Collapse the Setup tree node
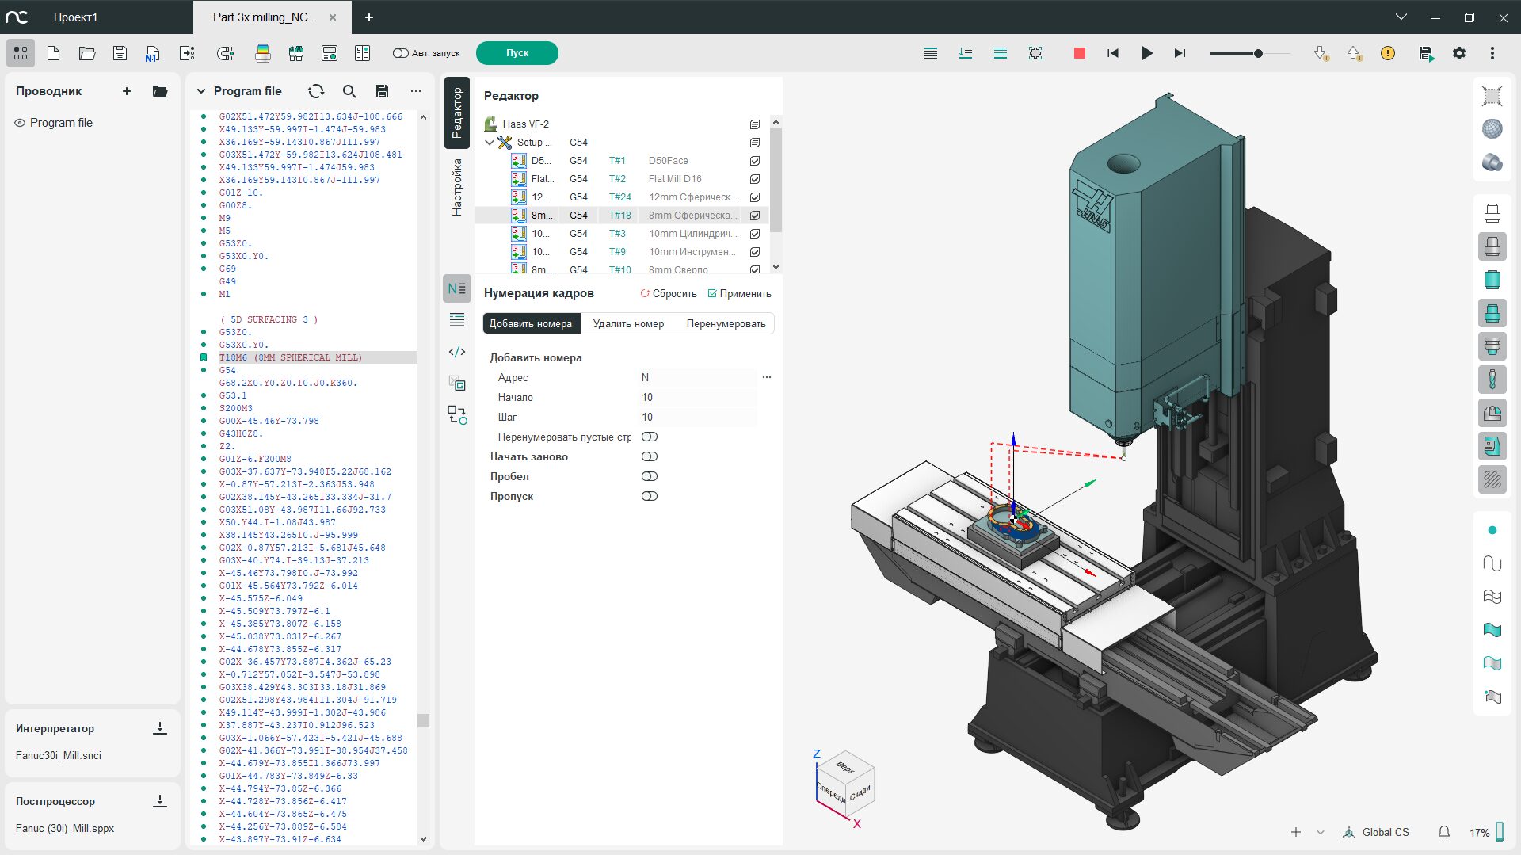1521x855 pixels. point(490,143)
